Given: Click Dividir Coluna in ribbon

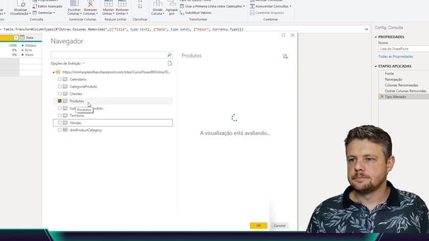Looking at the screenshot, I should [158, 8].
